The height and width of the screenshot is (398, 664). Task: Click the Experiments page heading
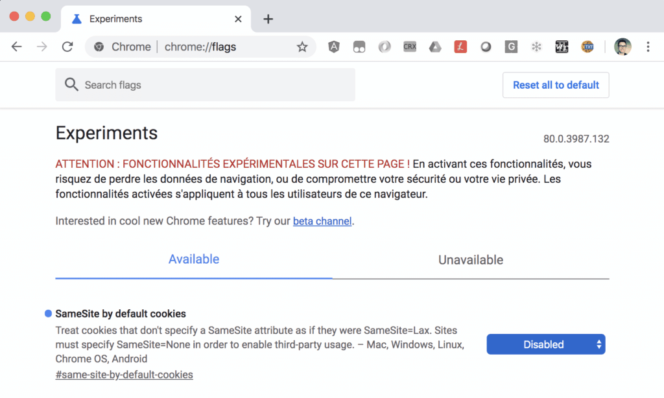(x=106, y=133)
